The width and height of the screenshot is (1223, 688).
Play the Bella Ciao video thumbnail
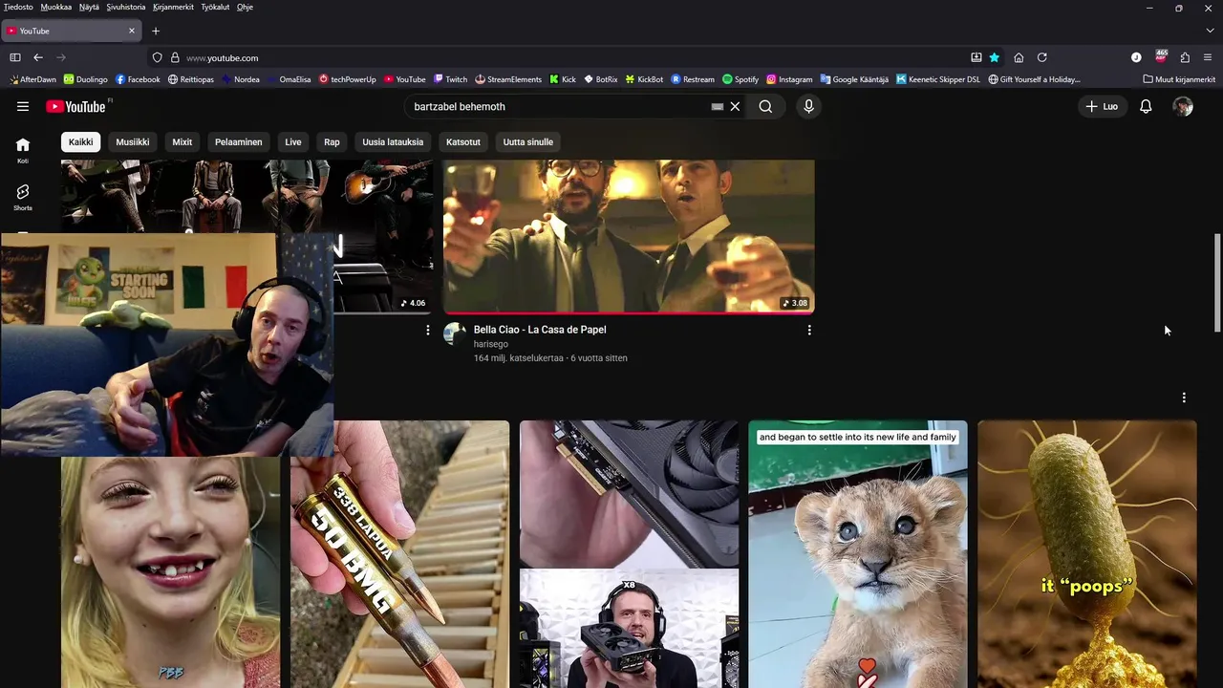click(x=629, y=236)
